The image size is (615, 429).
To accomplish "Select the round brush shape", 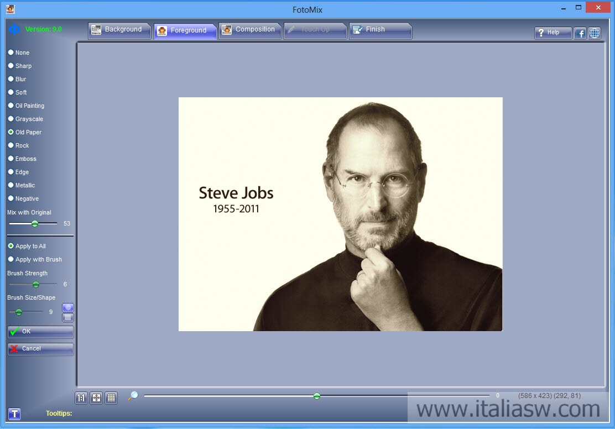I will (68, 307).
